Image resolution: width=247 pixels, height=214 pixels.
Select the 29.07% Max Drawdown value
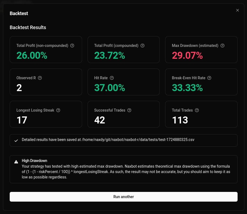tap(187, 55)
